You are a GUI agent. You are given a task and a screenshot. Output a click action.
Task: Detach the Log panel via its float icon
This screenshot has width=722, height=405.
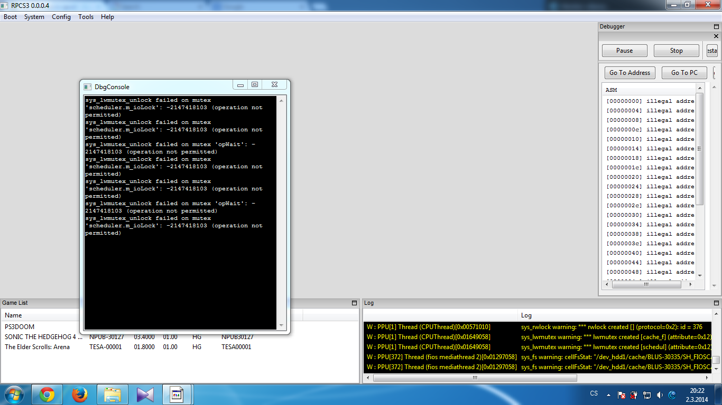[717, 303]
